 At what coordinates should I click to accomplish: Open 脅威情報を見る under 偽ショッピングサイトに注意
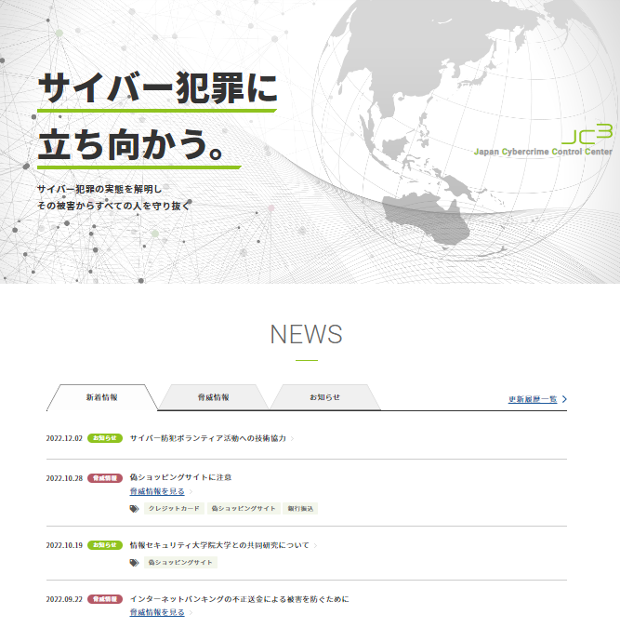156,491
